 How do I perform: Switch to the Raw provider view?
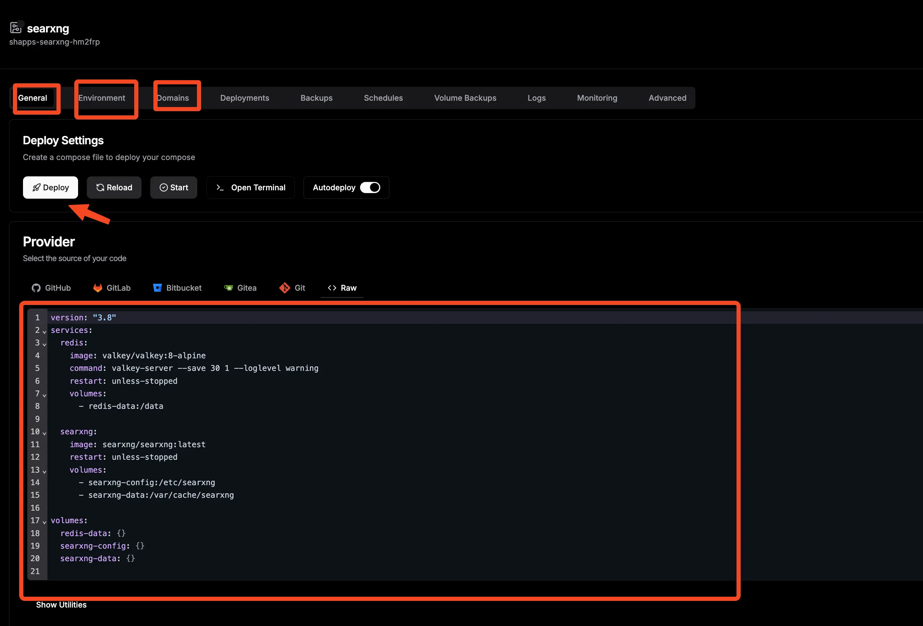coord(342,288)
